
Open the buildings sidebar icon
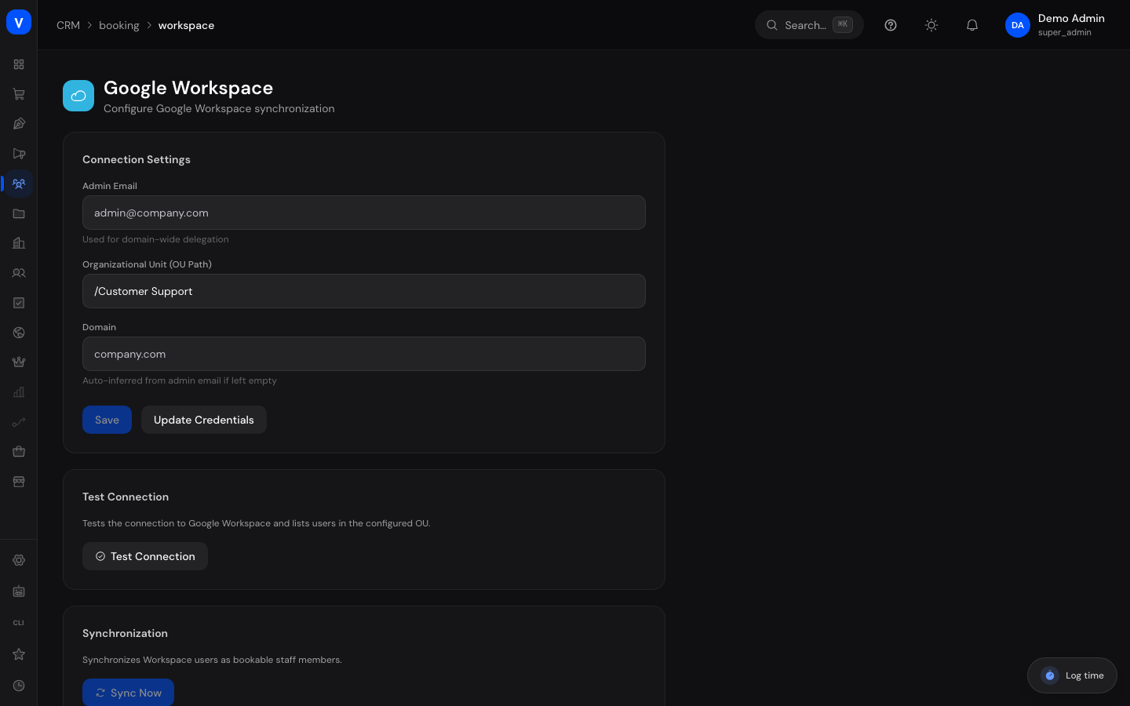click(19, 243)
